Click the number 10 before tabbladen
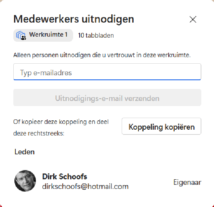The width and height of the screenshot is (214, 207). 81,35
